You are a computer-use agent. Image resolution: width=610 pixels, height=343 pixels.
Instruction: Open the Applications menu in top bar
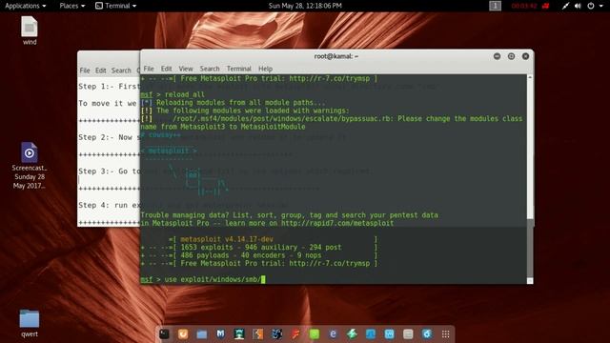click(26, 6)
